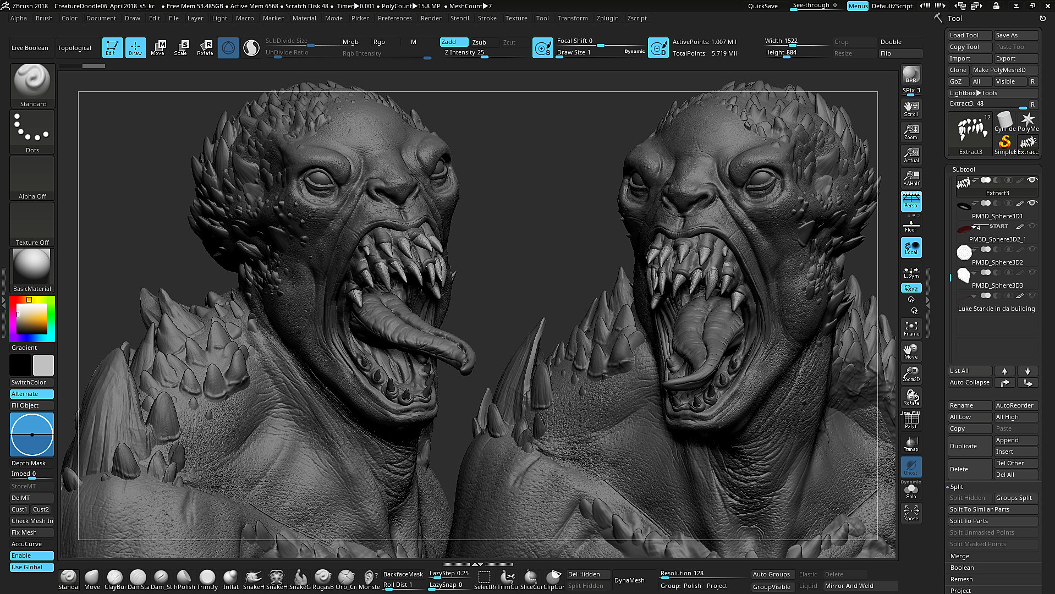The height and width of the screenshot is (594, 1055).
Task: Select the SelectRect tool icon
Action: click(x=485, y=580)
